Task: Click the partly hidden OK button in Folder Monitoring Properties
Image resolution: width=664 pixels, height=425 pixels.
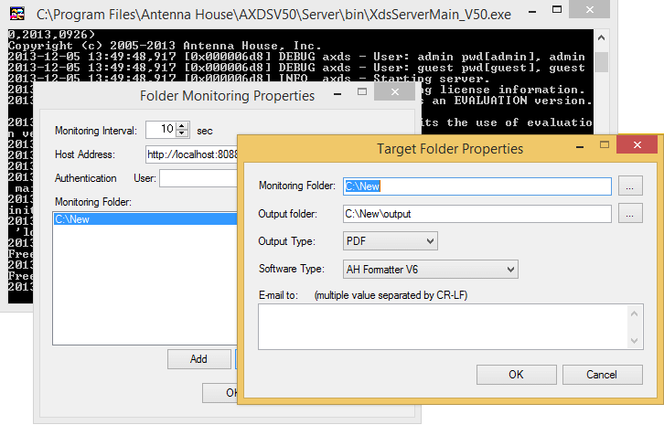Action: 220,393
